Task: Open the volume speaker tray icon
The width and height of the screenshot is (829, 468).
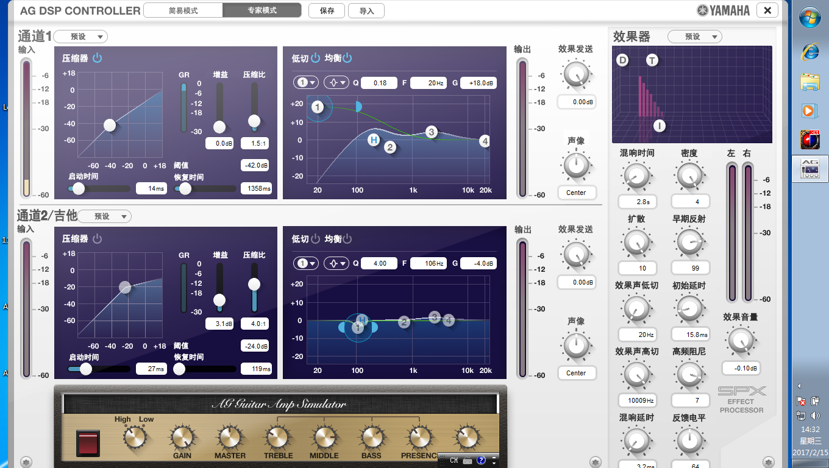Action: [x=816, y=416]
